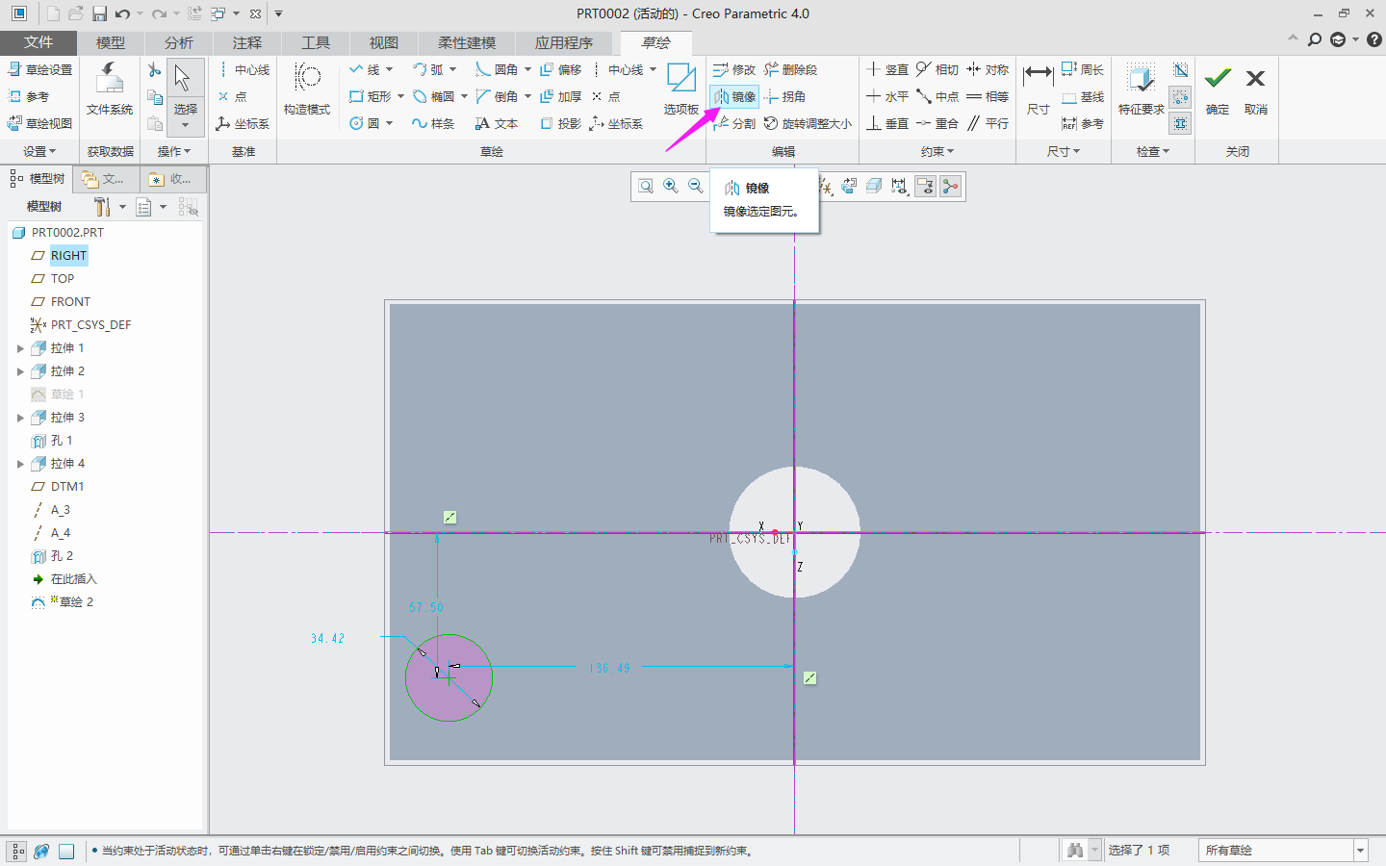The image size is (1386, 866).
Task: Expand the 约束 group dropdown
Action: tap(937, 151)
